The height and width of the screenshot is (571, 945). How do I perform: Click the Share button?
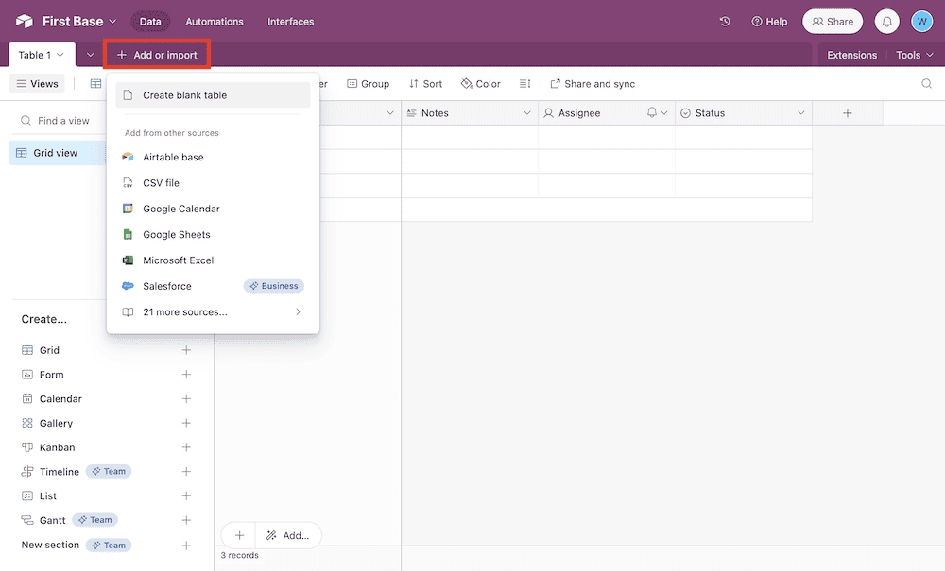(833, 22)
